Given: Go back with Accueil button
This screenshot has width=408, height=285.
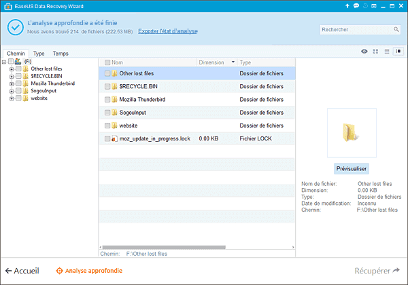Looking at the screenshot, I should [x=22, y=271].
